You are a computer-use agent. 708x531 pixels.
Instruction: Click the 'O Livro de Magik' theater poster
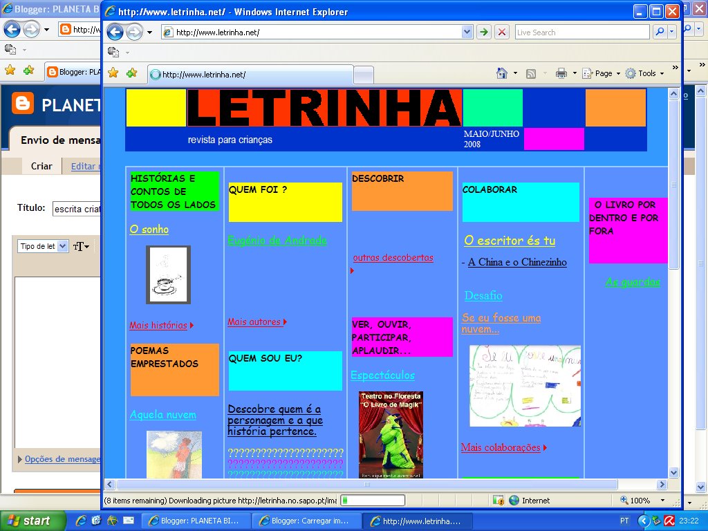click(x=391, y=434)
